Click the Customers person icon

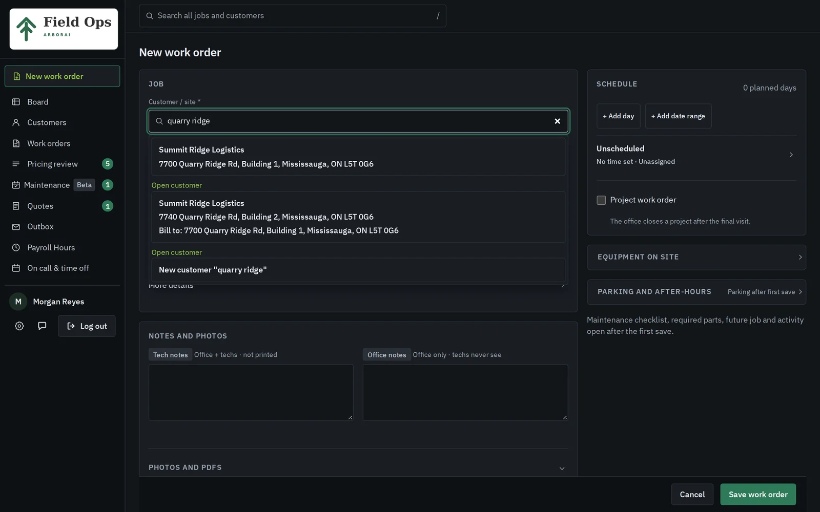coord(16,122)
